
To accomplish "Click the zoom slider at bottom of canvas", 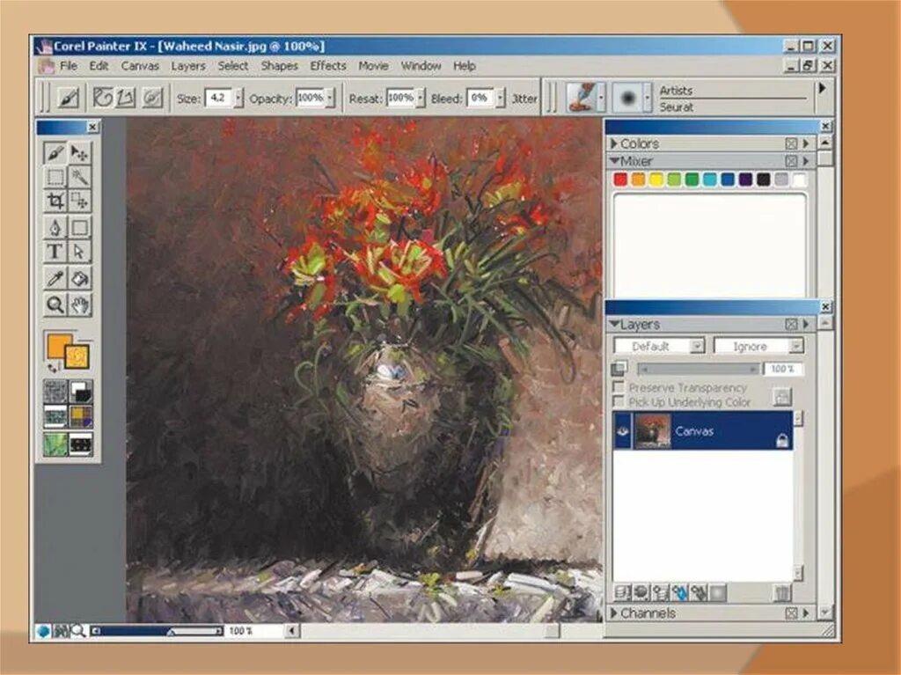I will (157, 631).
